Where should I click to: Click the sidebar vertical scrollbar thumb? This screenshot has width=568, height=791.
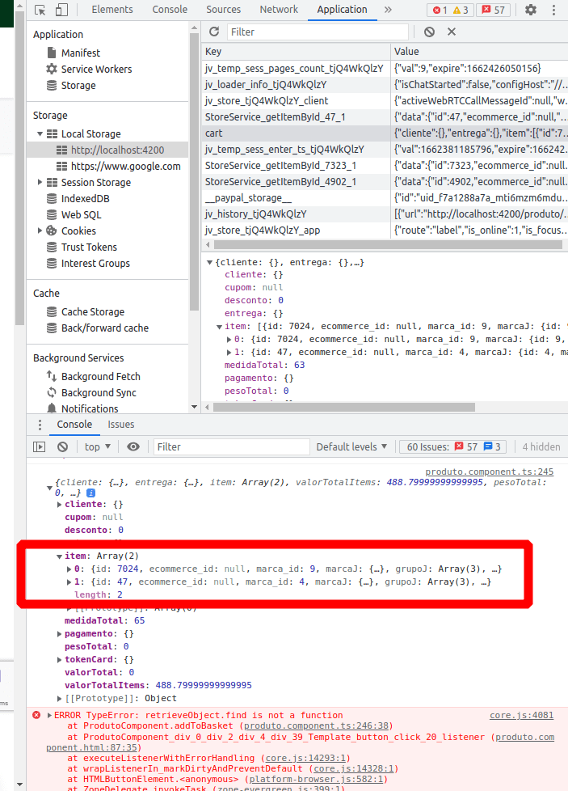click(x=195, y=172)
